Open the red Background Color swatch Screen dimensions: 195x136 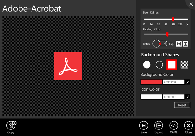151,82
